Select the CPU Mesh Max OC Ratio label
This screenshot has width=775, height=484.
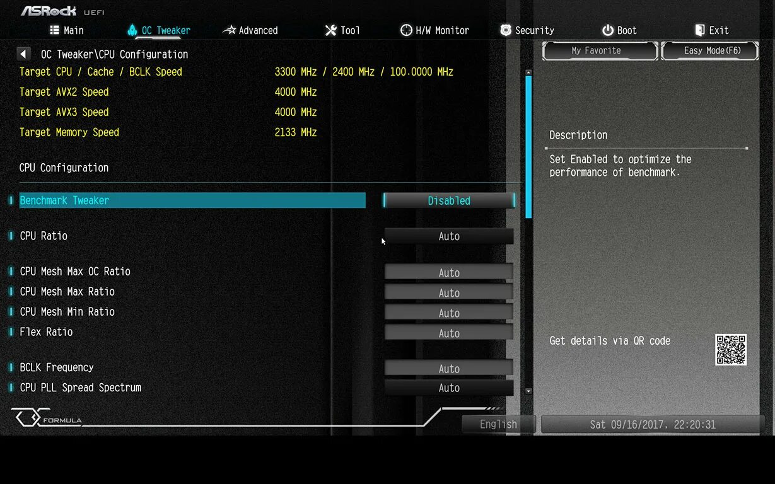click(x=75, y=272)
